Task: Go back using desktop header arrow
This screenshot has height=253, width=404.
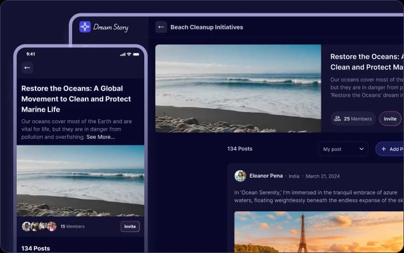Action: coord(161,27)
